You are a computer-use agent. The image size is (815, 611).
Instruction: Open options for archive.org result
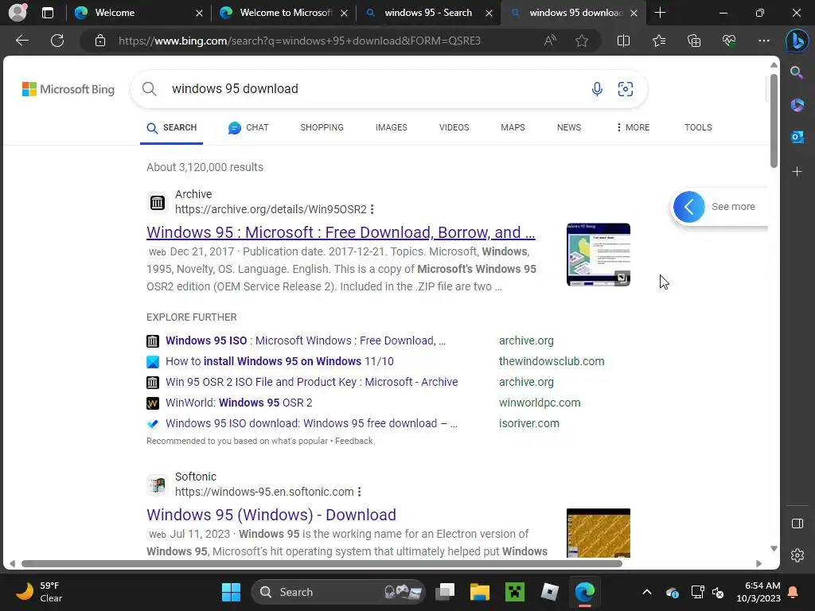pyautogui.click(x=372, y=209)
